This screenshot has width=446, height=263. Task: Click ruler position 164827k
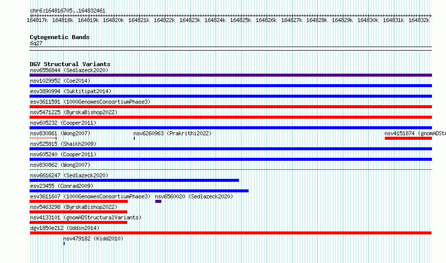[292, 20]
